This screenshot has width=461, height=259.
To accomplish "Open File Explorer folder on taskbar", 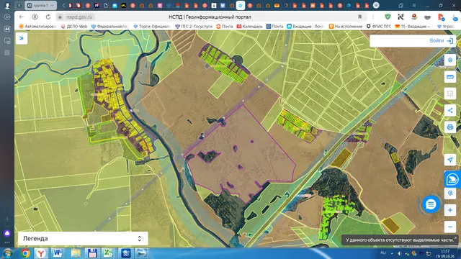I will [75, 253].
